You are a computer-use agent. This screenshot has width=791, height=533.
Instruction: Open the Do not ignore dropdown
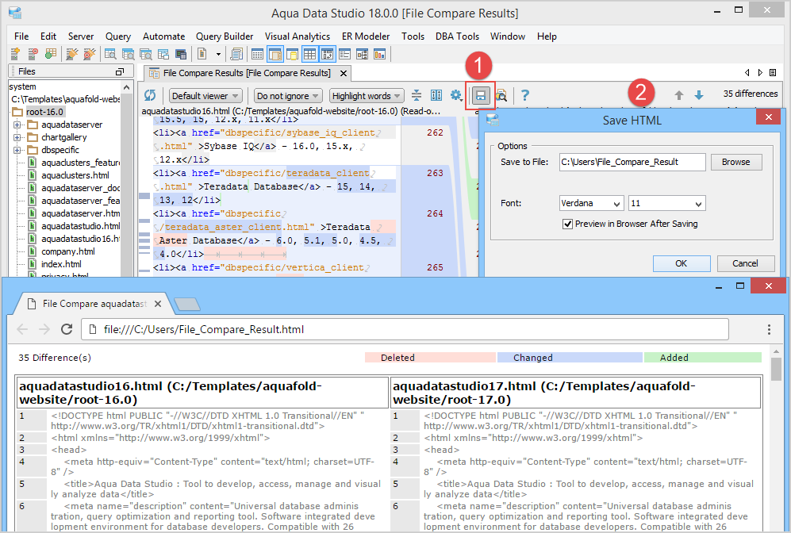[x=288, y=96]
